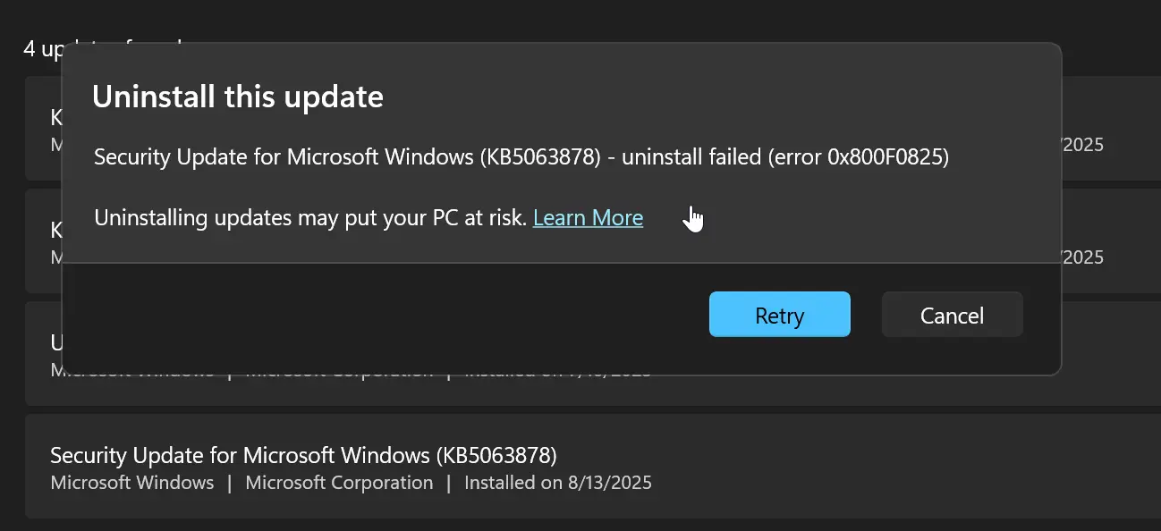Image resolution: width=1161 pixels, height=531 pixels.
Task: Select the Security Update KB5063878 list entry title
Action: 303,455
